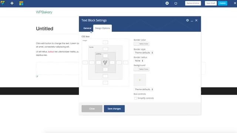Click the padding left input field
The image size is (237, 133).
(x=99, y=62)
